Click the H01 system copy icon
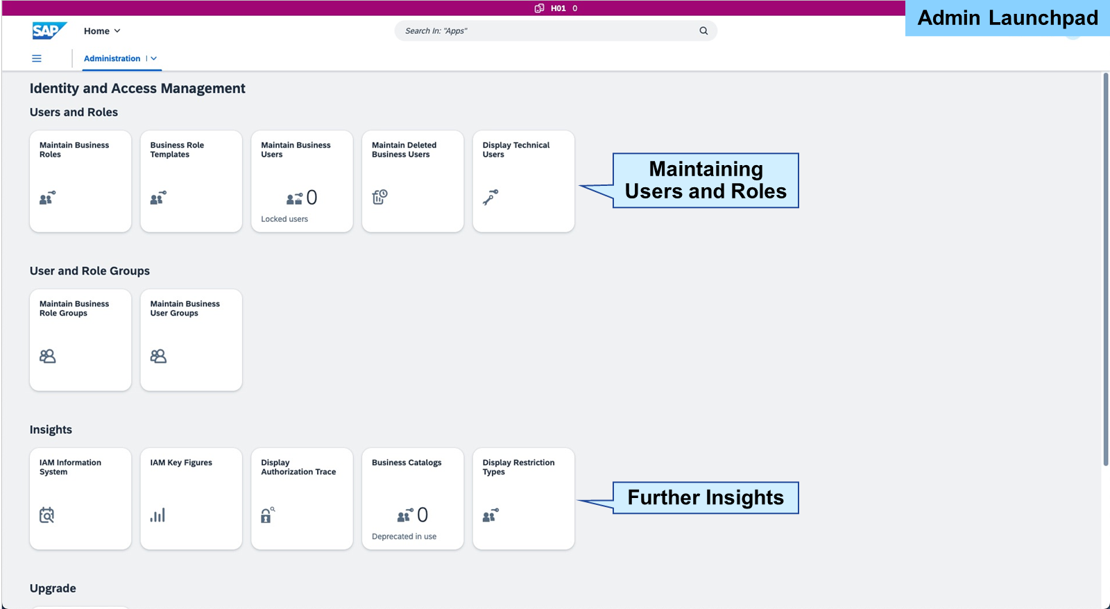Image resolution: width=1110 pixels, height=609 pixels. (x=539, y=8)
